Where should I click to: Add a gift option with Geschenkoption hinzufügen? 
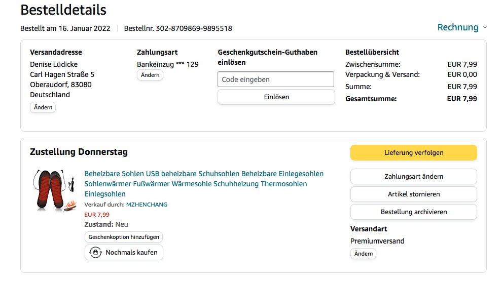coord(124,237)
